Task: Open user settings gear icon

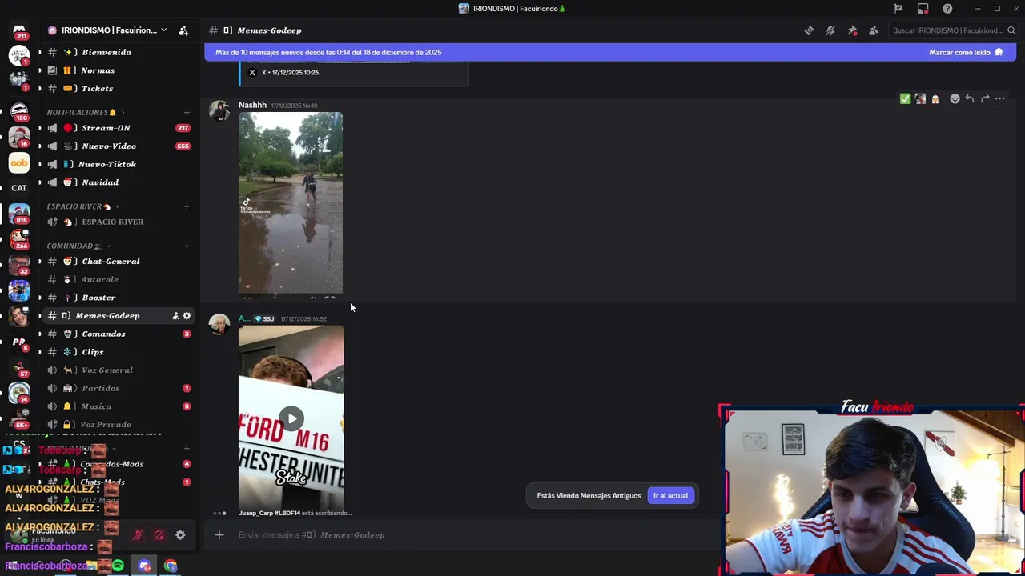Action: pos(180,535)
